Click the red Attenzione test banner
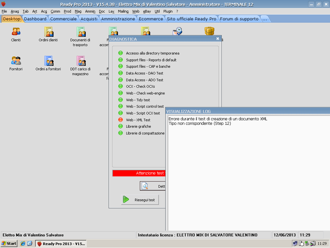 point(139,173)
